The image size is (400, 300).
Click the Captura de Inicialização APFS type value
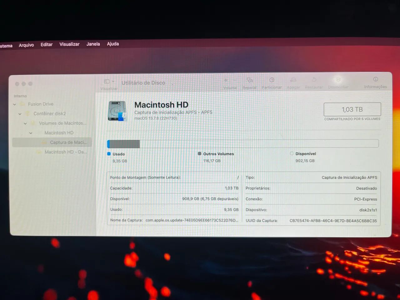point(349,177)
